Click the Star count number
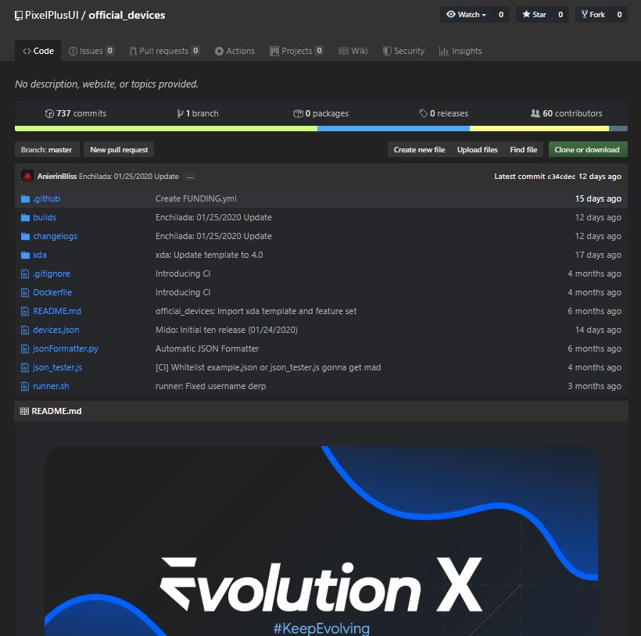This screenshot has width=641, height=636. click(x=560, y=15)
